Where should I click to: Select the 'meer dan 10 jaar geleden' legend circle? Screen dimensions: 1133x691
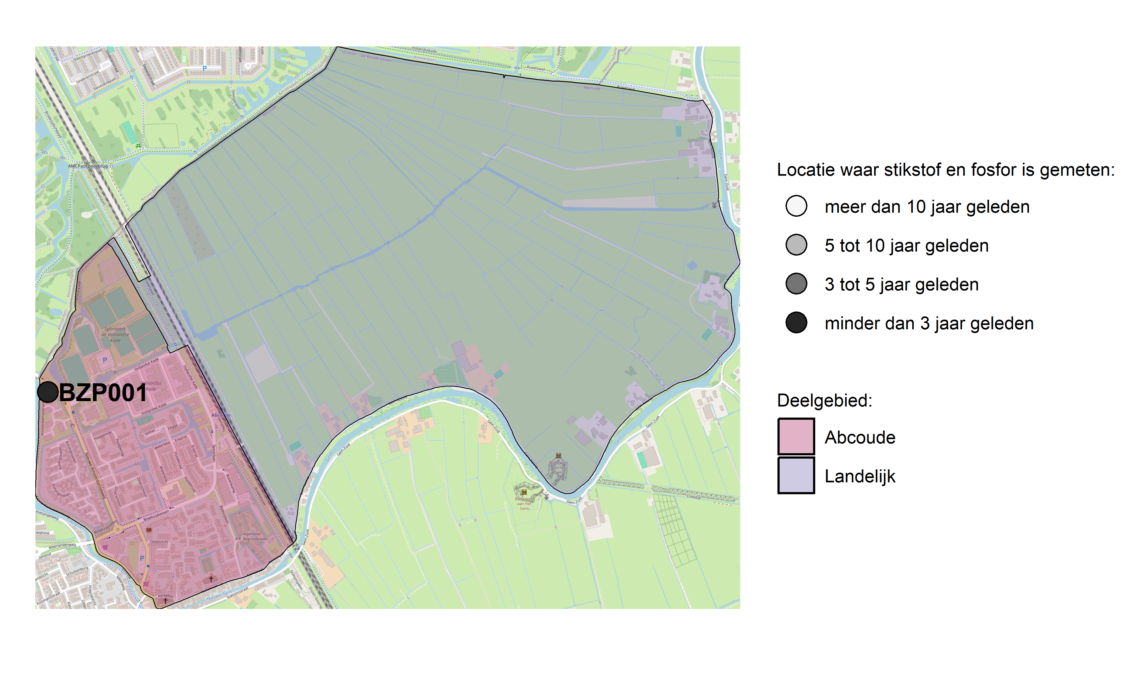point(796,206)
